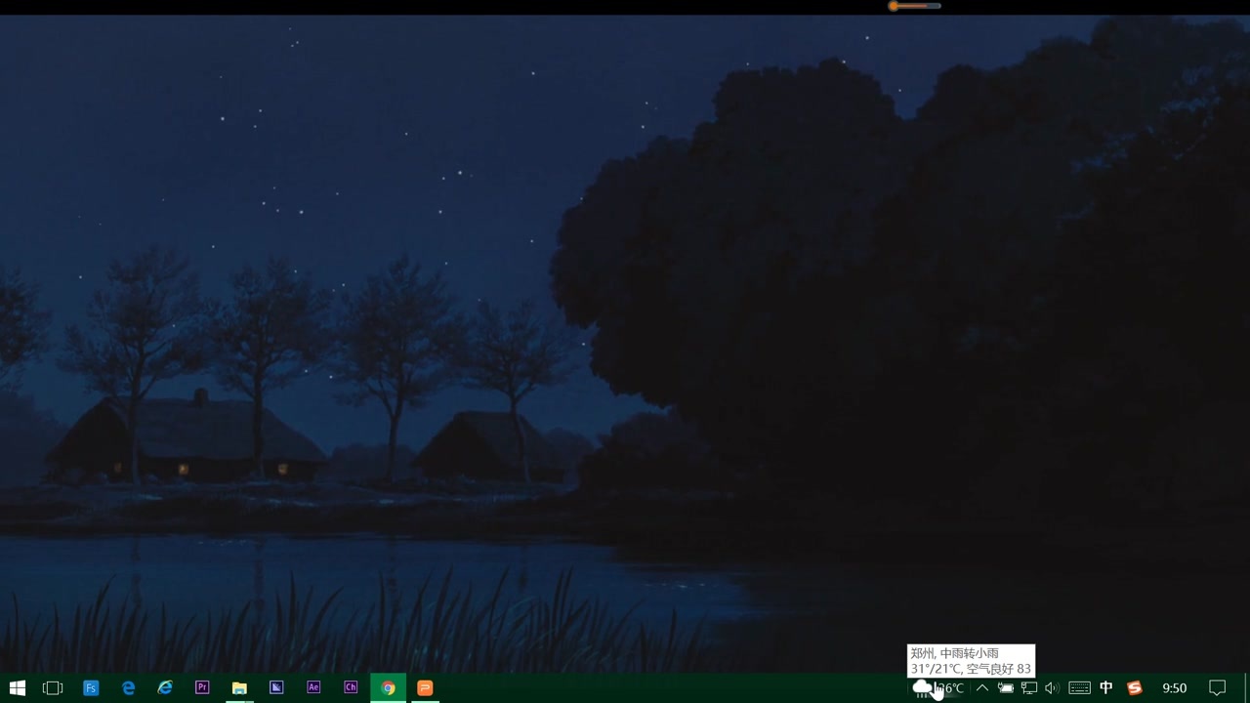Open File Explorer from the taskbar
1250x703 pixels.
239,687
